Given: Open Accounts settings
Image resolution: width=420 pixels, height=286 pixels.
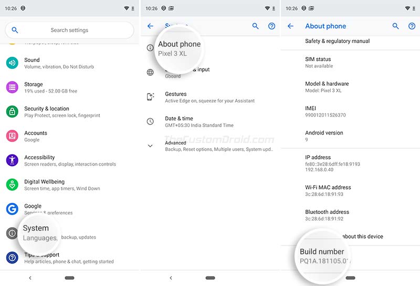Looking at the screenshot, I should [69, 136].
